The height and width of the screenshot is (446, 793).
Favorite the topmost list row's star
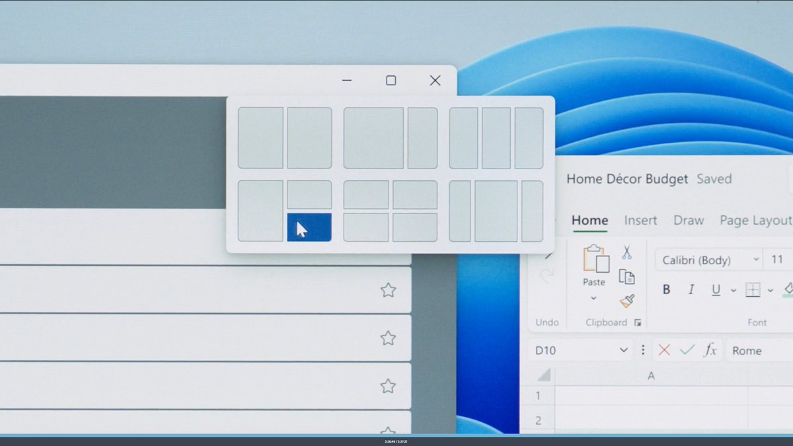point(388,290)
